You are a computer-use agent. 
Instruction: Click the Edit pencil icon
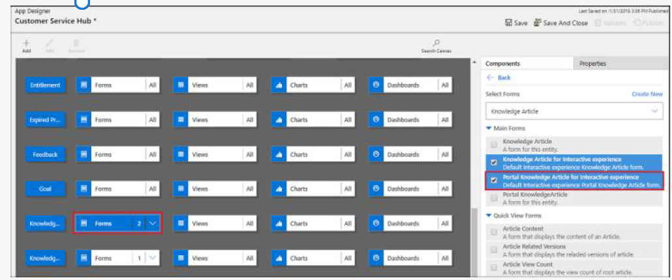pos(50,43)
